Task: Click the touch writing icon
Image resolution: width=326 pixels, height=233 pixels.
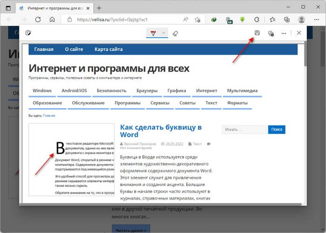Action: coord(28,33)
